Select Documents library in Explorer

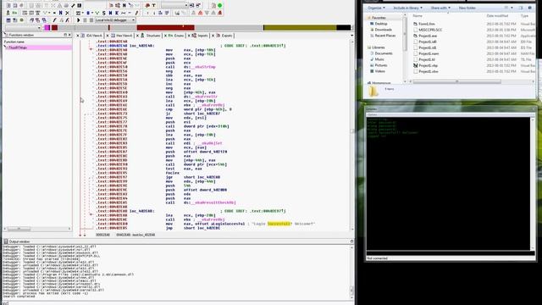(381, 53)
